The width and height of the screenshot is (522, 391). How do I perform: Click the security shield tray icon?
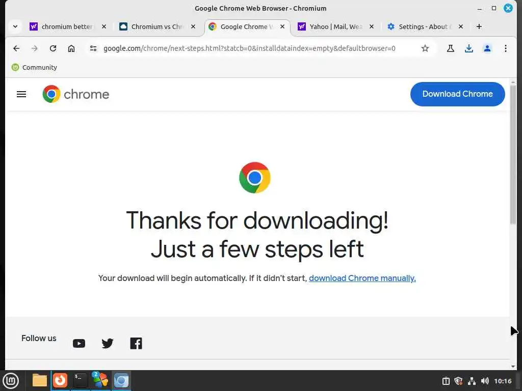[x=458, y=381]
